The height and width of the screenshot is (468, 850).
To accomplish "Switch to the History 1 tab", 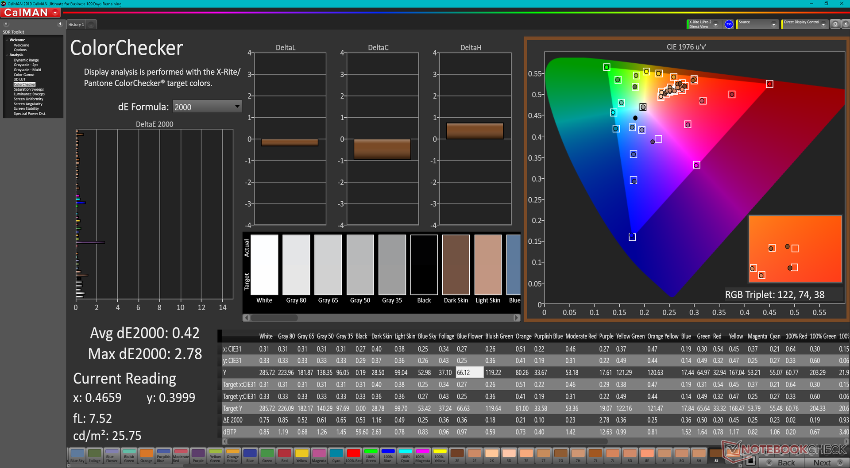I will coord(76,25).
